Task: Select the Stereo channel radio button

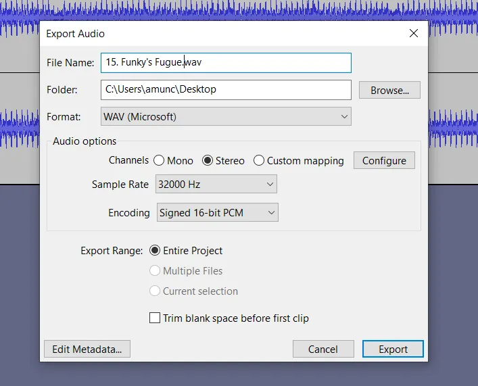Action: (x=209, y=161)
